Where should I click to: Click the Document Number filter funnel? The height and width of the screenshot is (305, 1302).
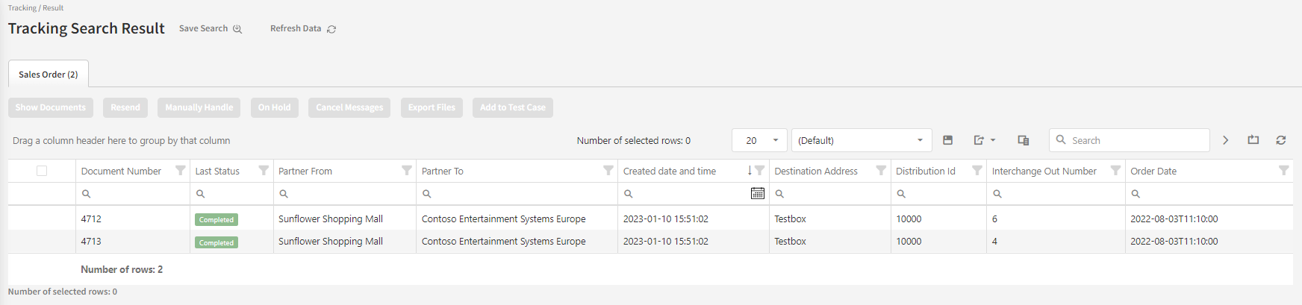coord(180,171)
